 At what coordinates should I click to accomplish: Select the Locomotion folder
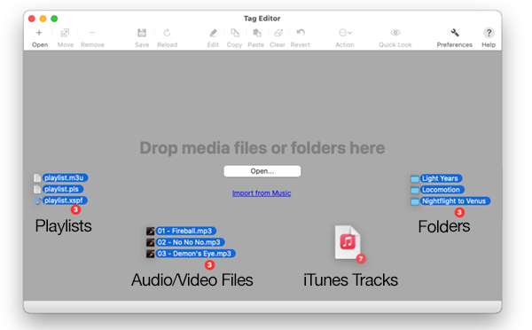click(x=442, y=190)
